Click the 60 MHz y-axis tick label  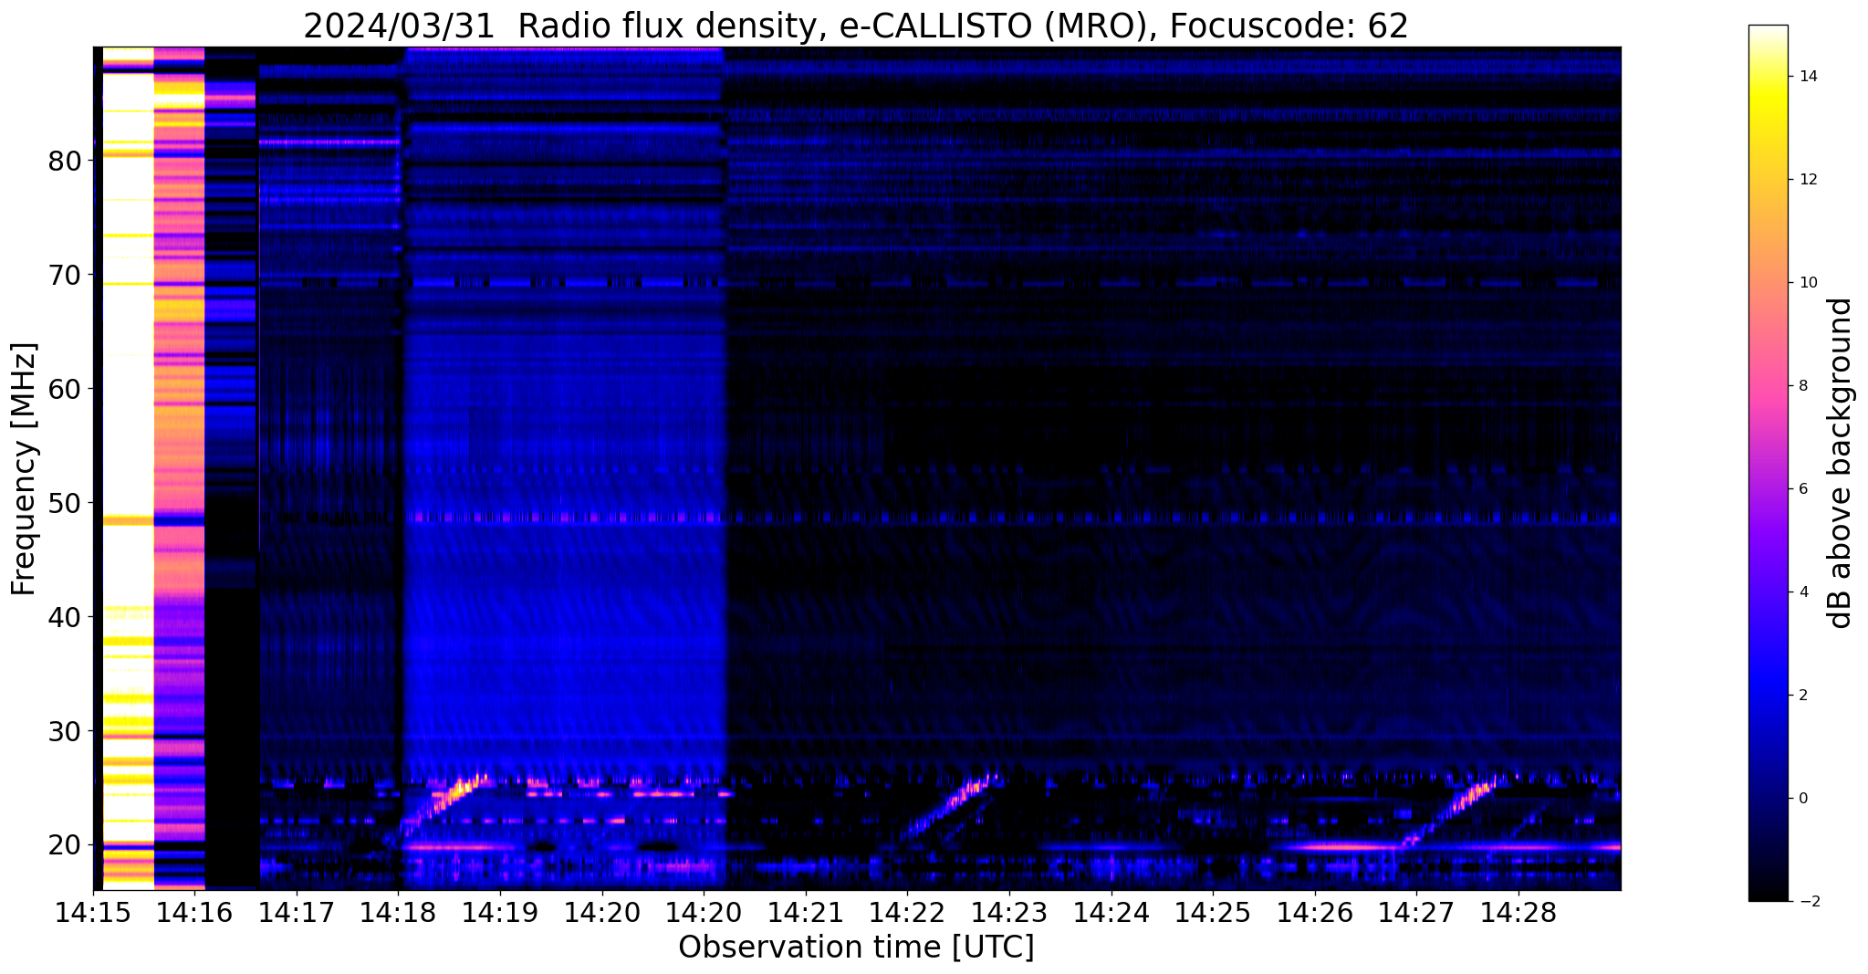click(x=65, y=389)
